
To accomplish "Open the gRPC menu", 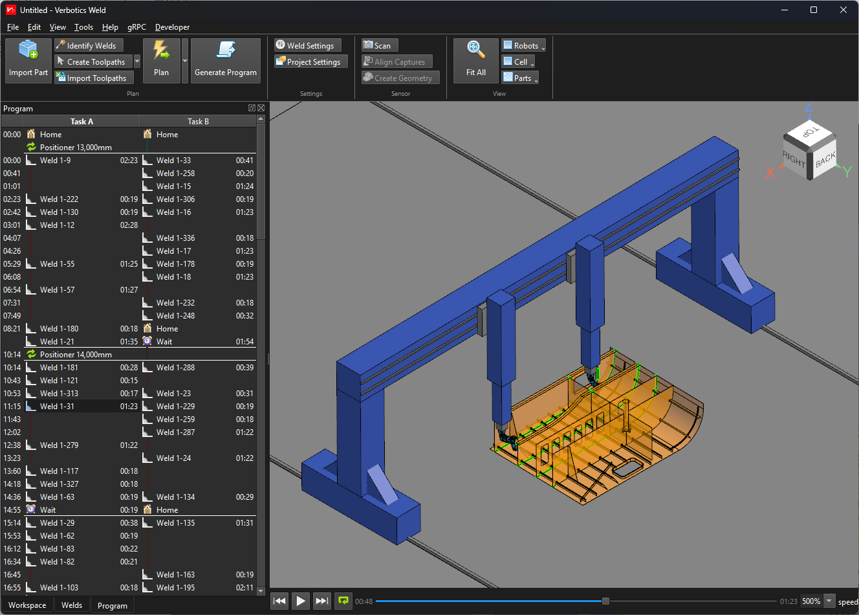I will (136, 27).
